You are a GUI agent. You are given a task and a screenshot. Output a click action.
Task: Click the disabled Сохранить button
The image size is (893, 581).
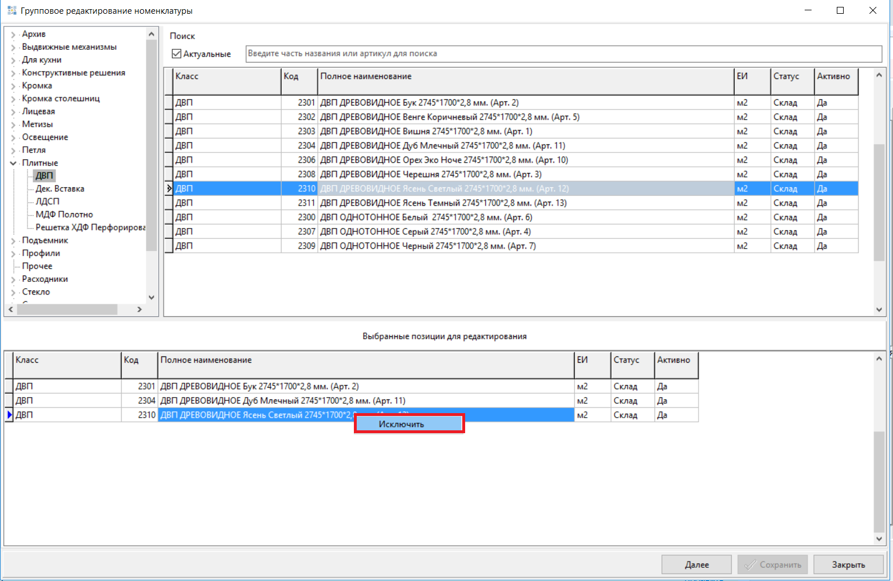772,564
